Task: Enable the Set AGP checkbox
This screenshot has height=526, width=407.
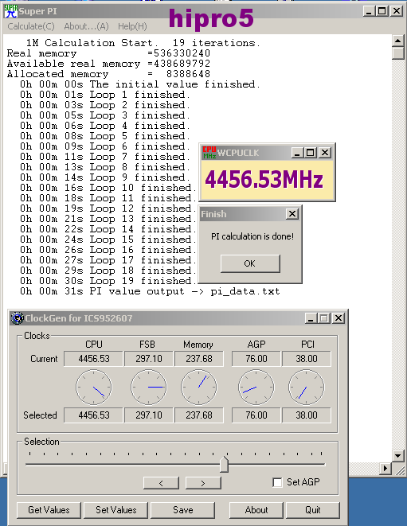Action: (x=277, y=483)
